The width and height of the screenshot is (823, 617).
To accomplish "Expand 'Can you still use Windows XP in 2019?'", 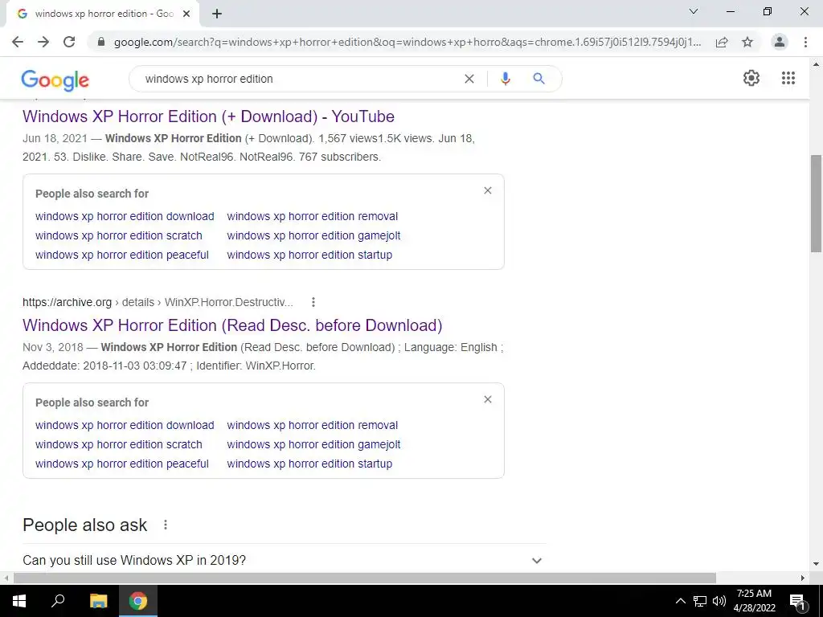I will click(x=284, y=560).
